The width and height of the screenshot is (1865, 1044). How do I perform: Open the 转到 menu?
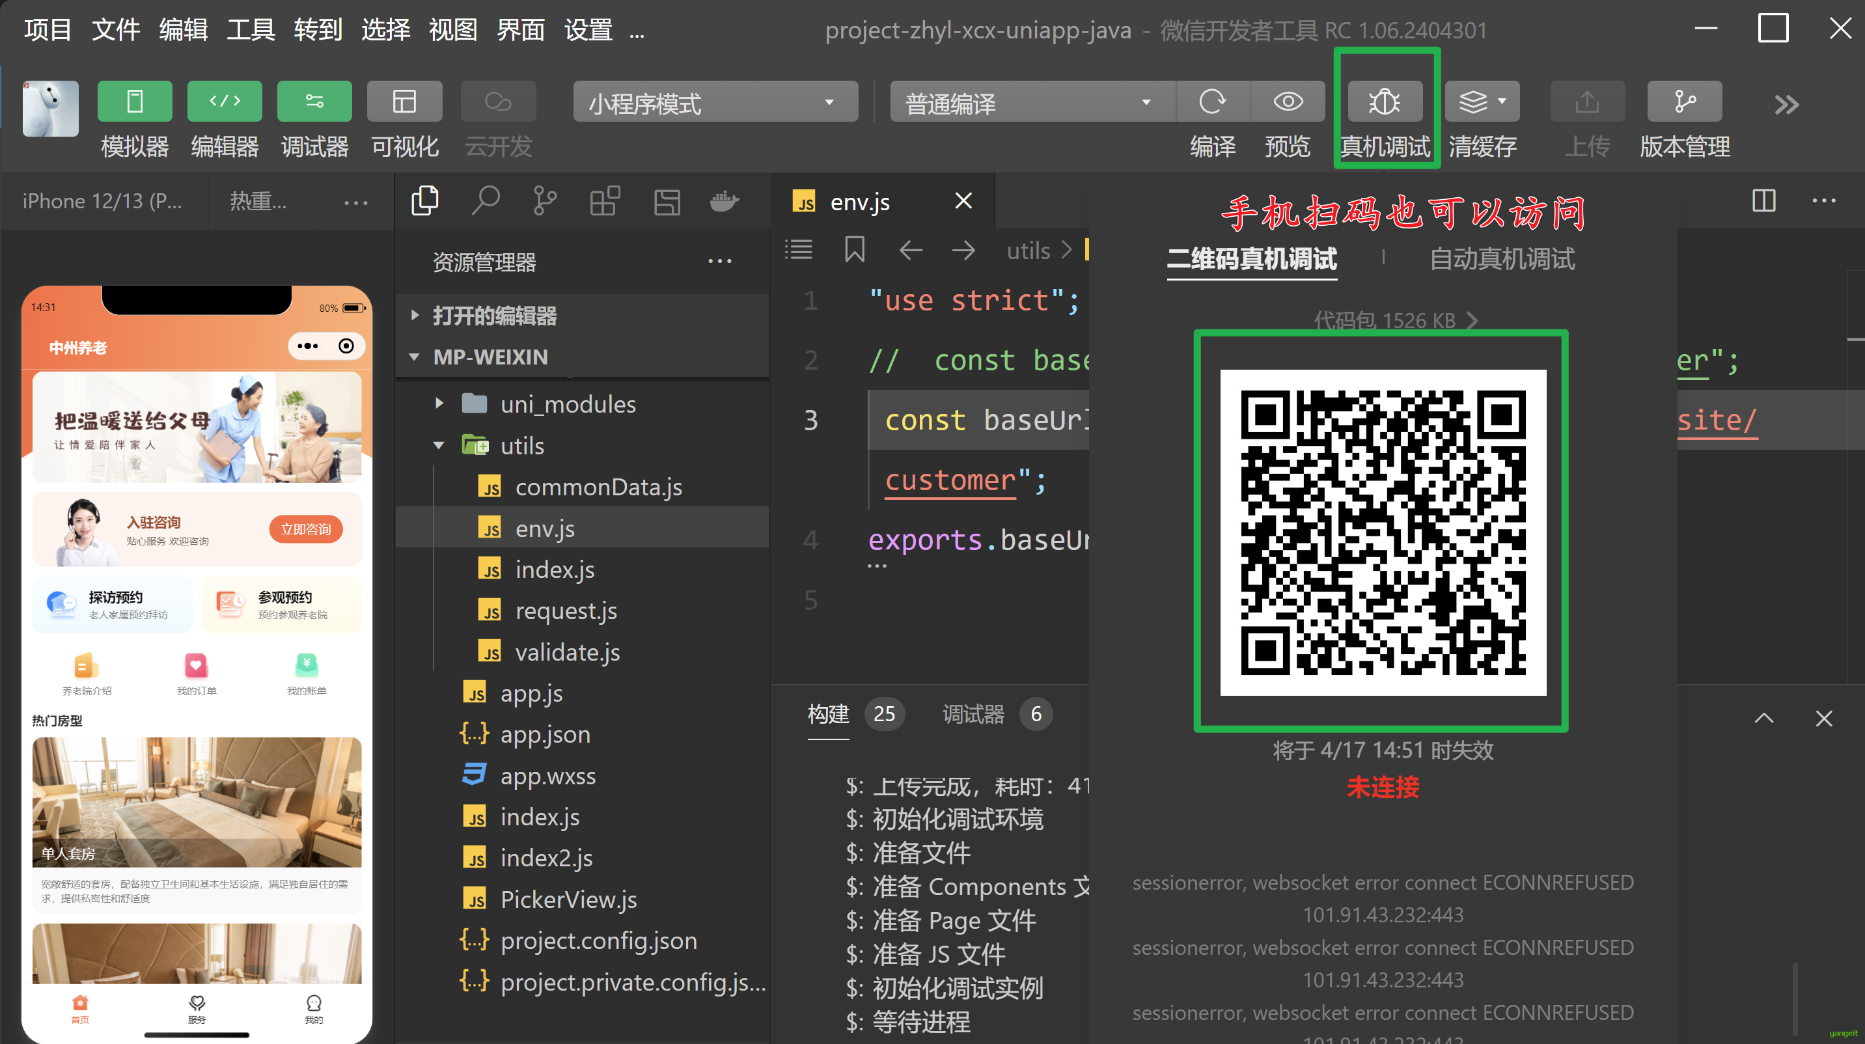click(318, 30)
